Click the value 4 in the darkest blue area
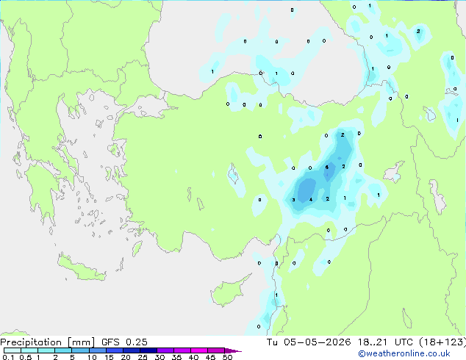The width and height of the screenshot is (466, 360). (x=311, y=200)
